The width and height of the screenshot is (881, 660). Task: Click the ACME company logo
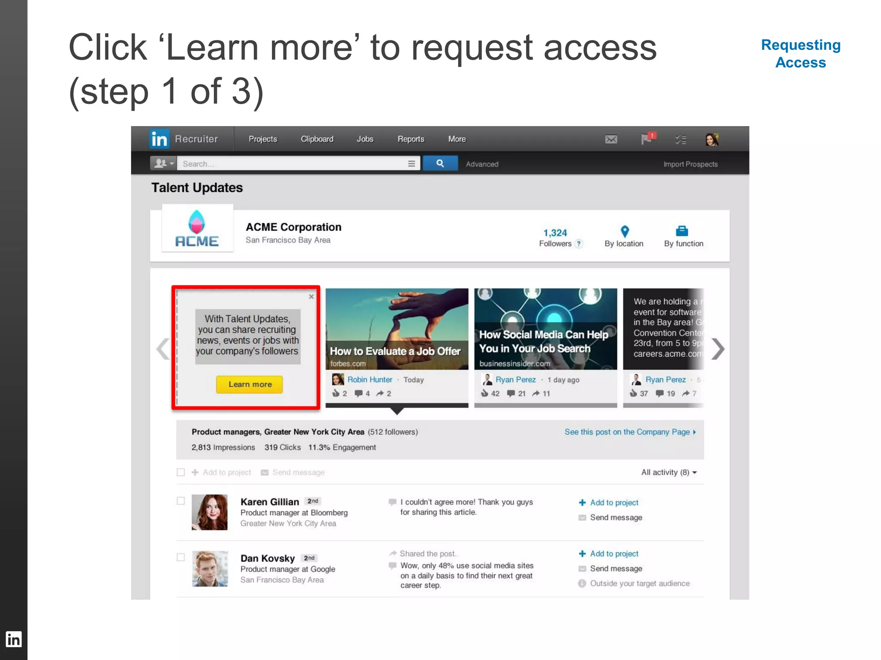pyautogui.click(x=197, y=228)
